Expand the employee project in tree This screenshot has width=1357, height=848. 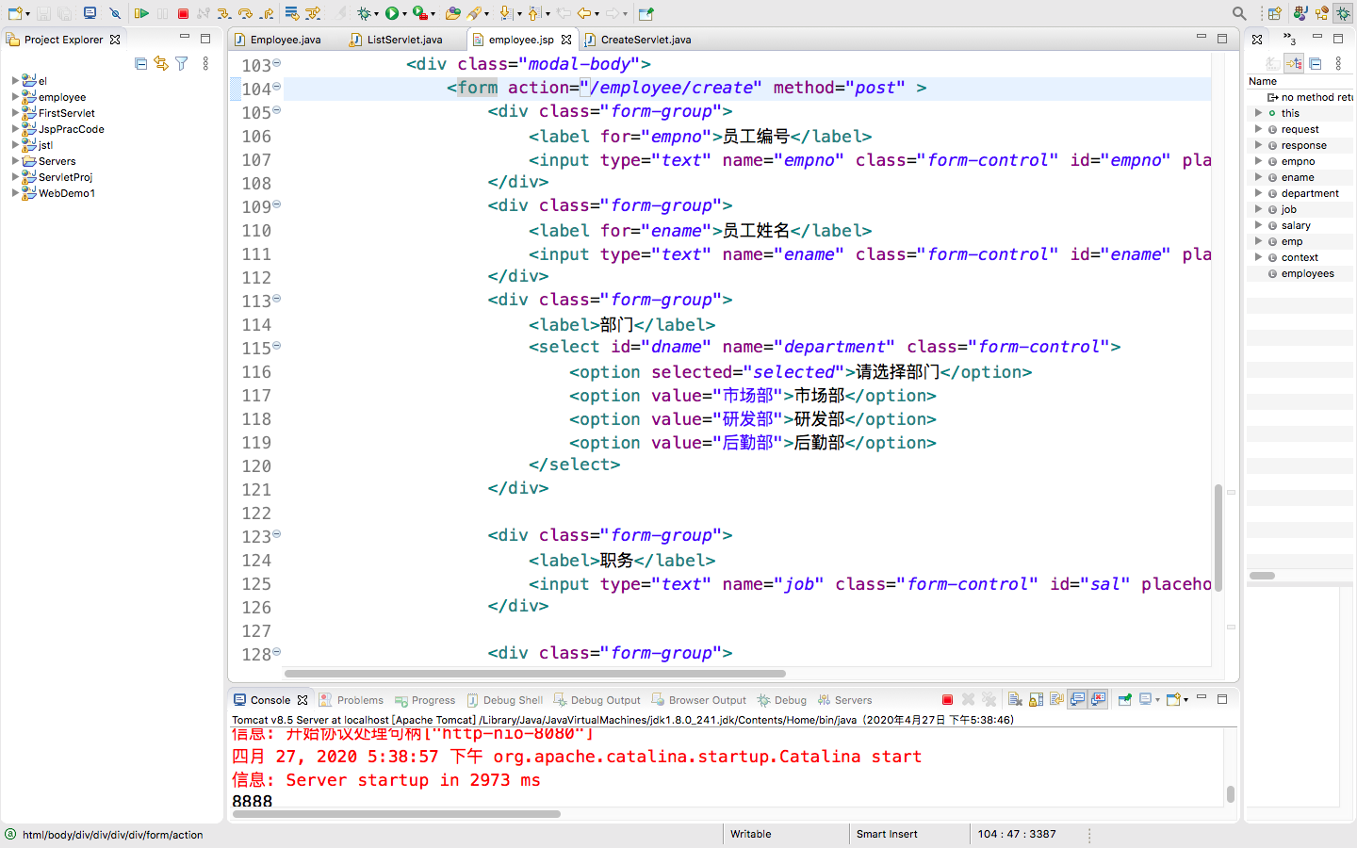(15, 97)
